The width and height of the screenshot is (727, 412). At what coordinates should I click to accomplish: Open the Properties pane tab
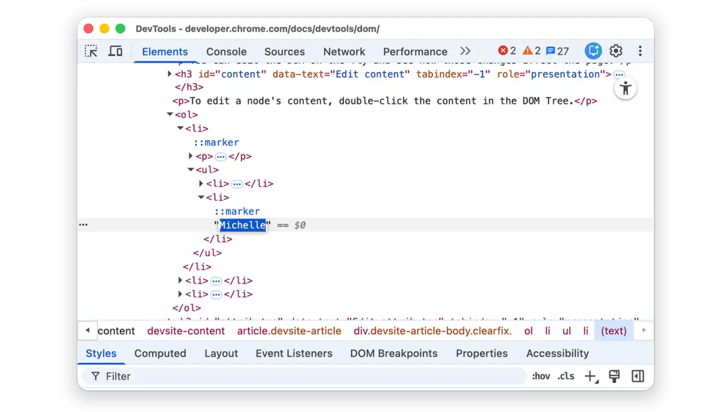(482, 353)
